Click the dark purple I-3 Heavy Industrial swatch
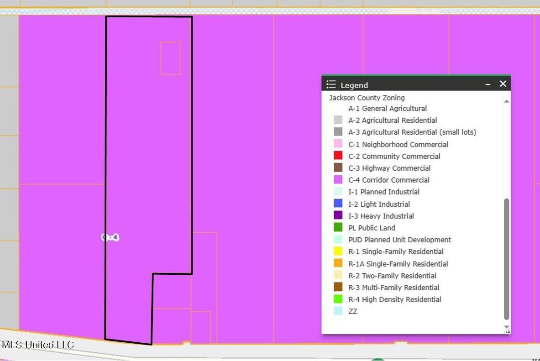 tap(338, 216)
